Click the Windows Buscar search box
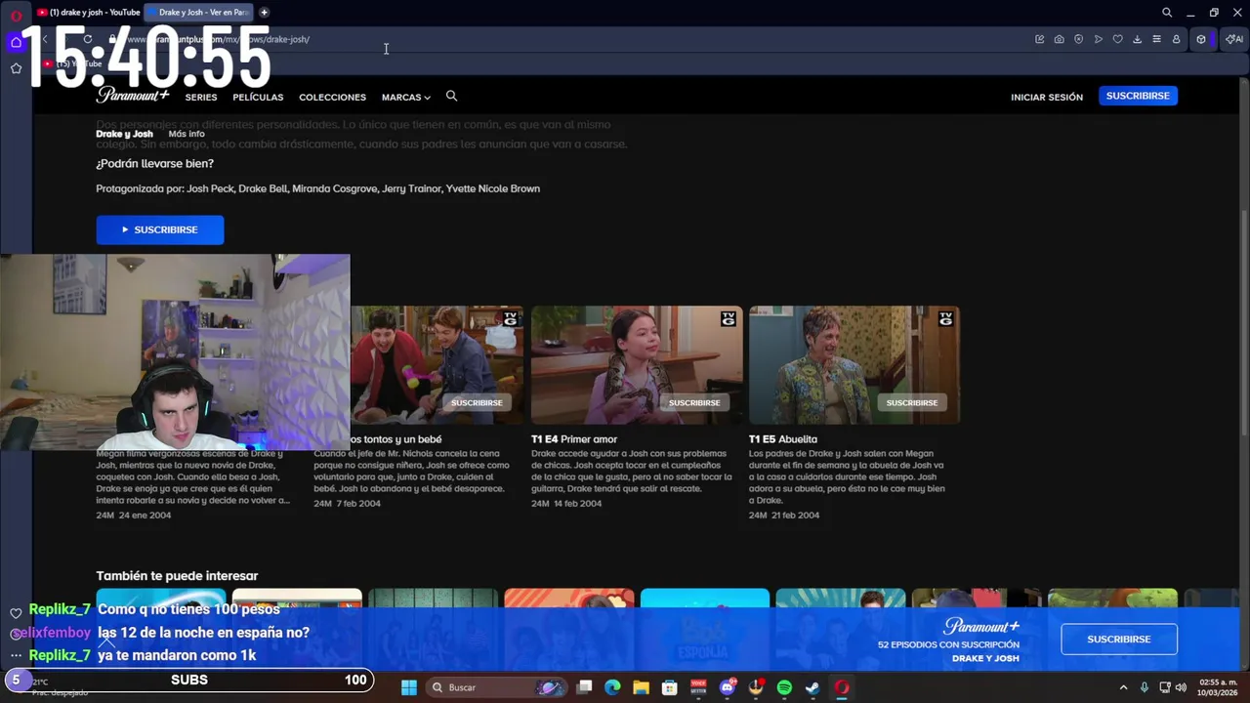Viewport: 1250px width, 703px height. (x=496, y=687)
